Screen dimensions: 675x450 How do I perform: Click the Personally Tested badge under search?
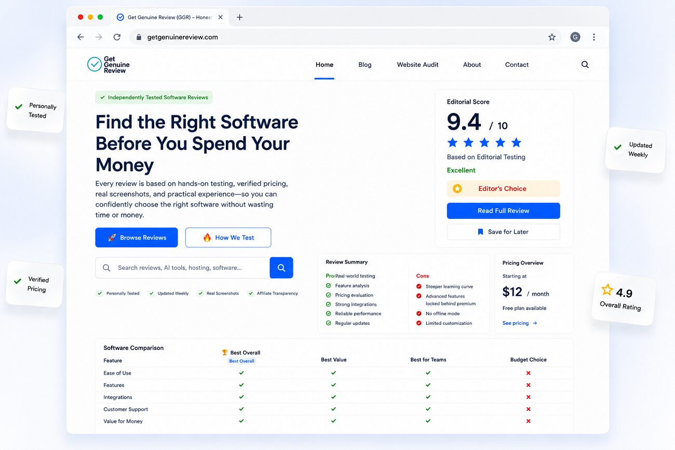[119, 294]
